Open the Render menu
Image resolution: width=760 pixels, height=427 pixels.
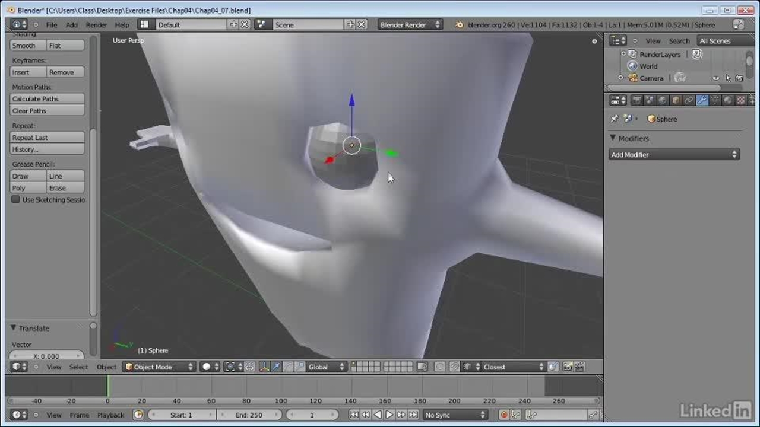click(96, 25)
